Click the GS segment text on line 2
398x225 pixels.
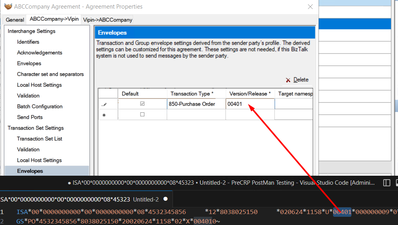20,221
